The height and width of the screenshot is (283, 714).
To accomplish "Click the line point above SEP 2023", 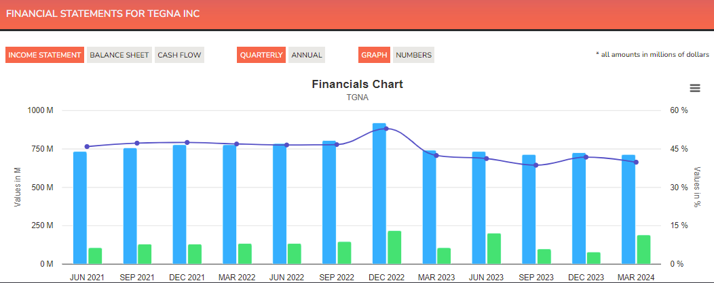I will (535, 165).
